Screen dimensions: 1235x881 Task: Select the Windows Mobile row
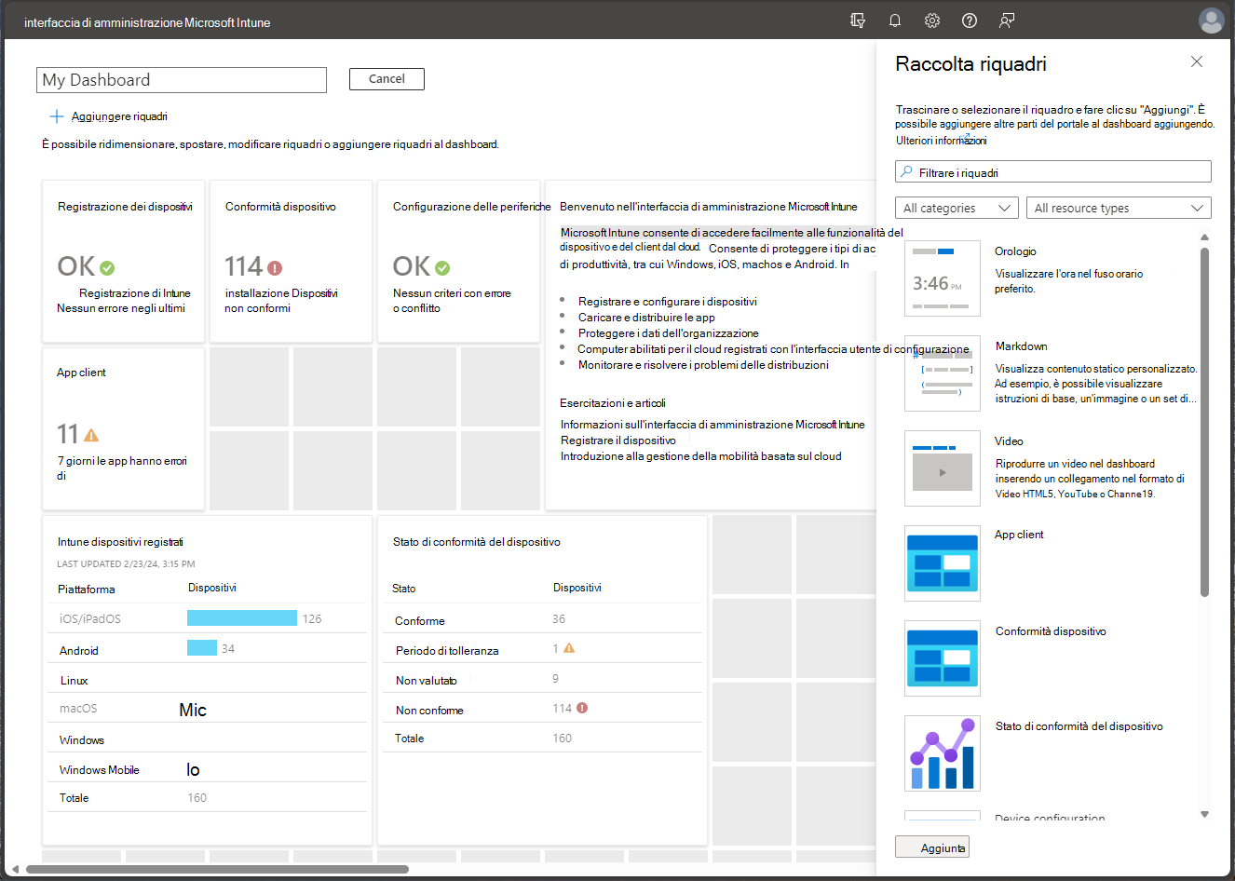tap(207, 769)
